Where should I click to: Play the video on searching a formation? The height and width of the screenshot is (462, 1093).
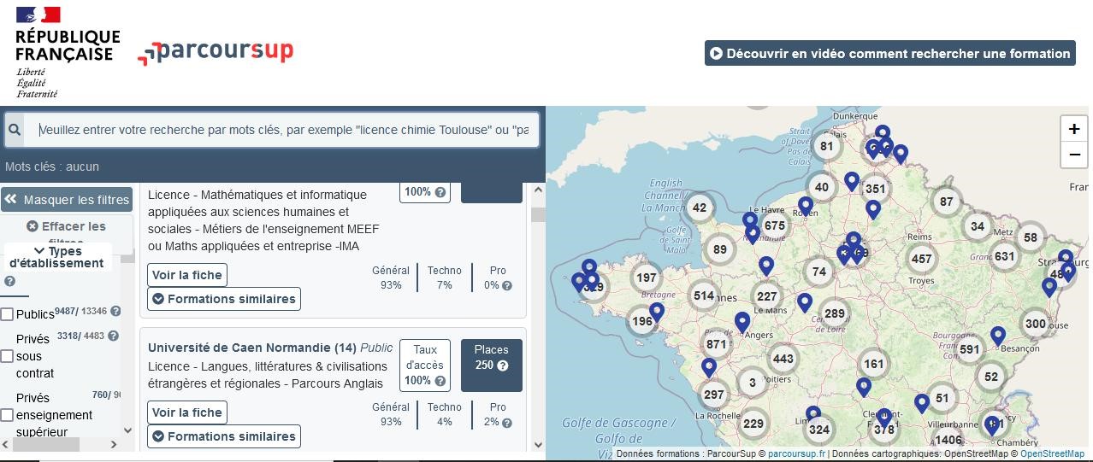(889, 53)
